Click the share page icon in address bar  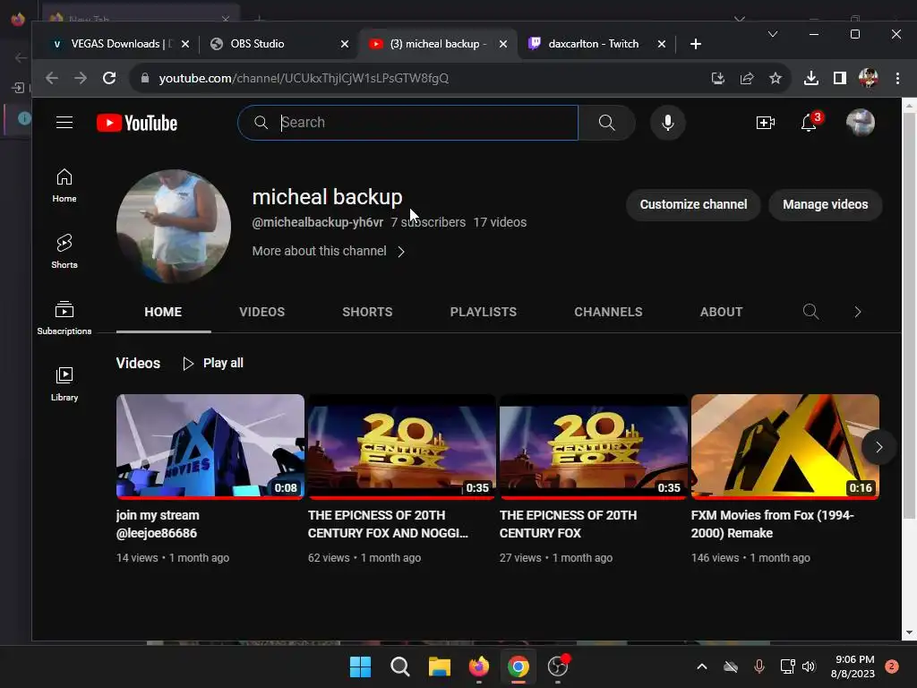pos(747,78)
